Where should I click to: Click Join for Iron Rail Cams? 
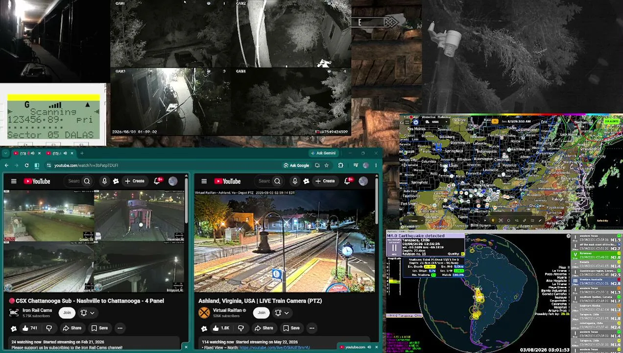point(67,313)
